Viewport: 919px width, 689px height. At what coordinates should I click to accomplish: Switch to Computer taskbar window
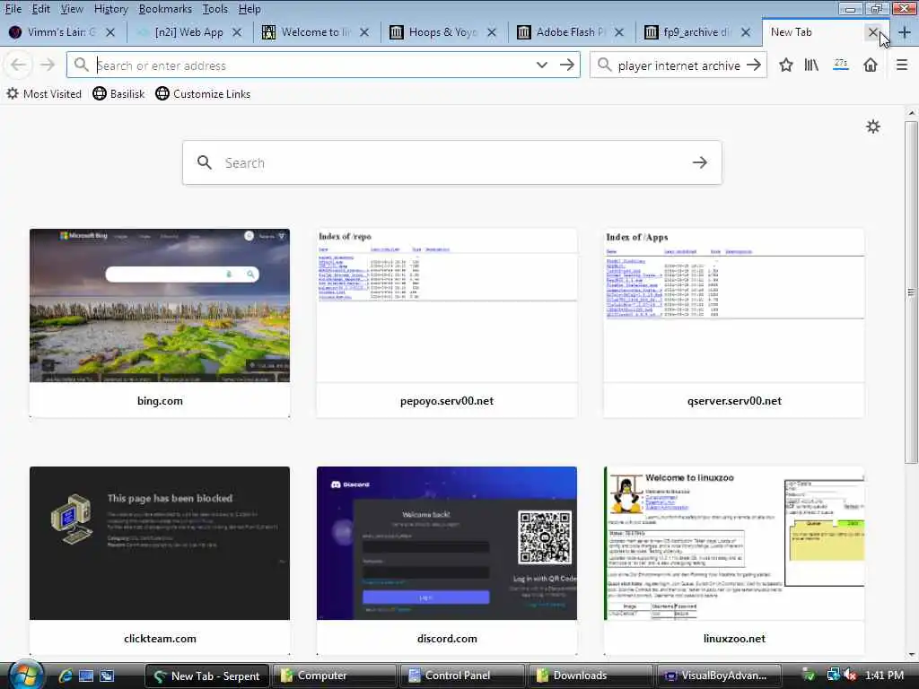click(x=333, y=676)
